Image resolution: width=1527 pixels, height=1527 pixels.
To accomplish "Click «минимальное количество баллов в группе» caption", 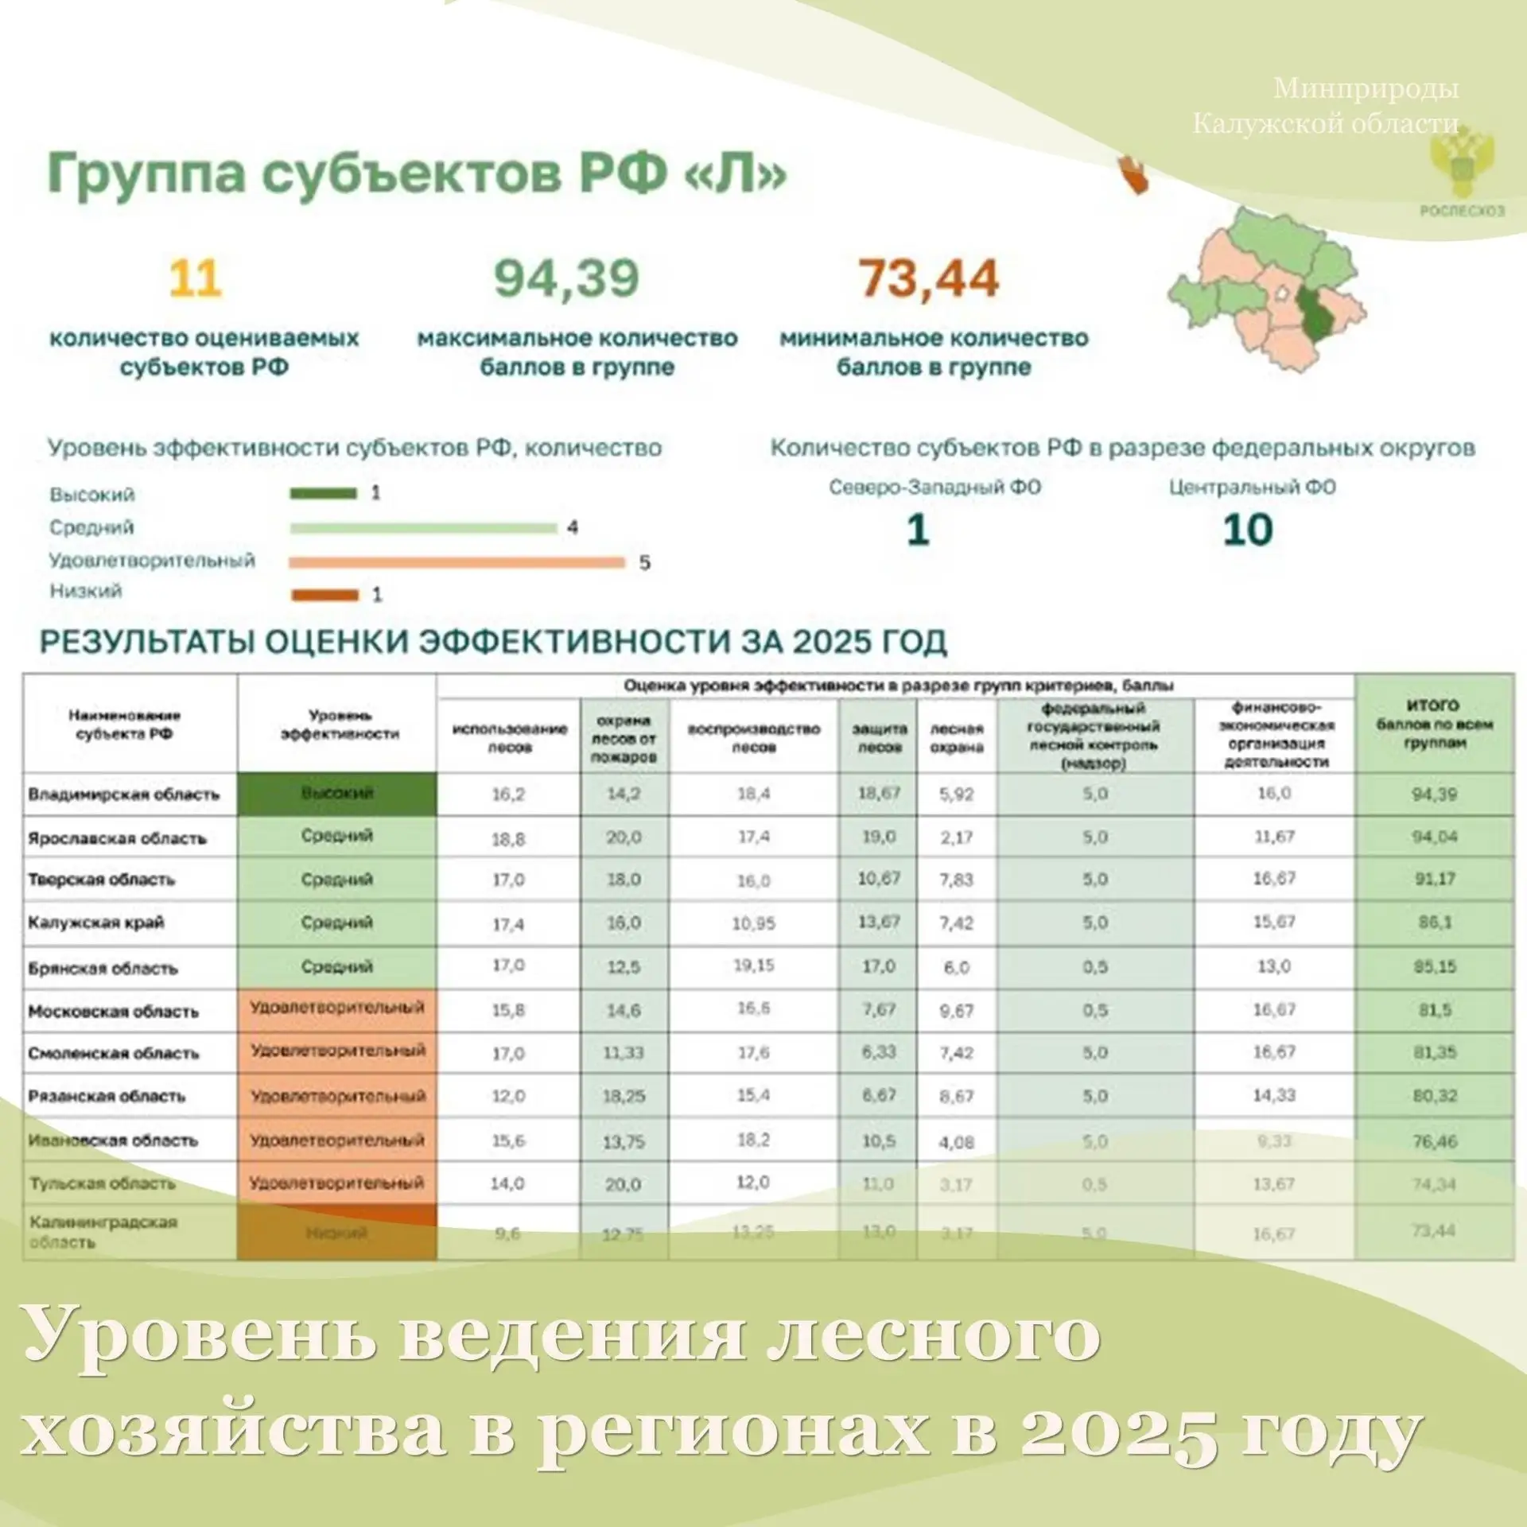I will click(934, 352).
